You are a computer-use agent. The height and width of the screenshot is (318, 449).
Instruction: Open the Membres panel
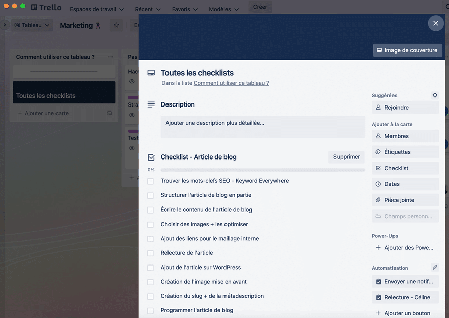tap(405, 136)
